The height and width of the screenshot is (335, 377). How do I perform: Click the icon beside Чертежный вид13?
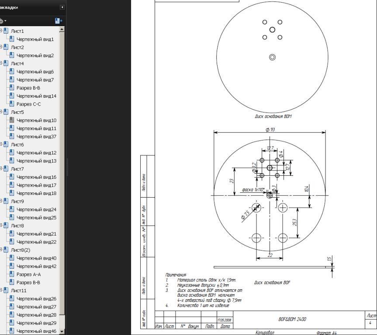click(x=12, y=161)
